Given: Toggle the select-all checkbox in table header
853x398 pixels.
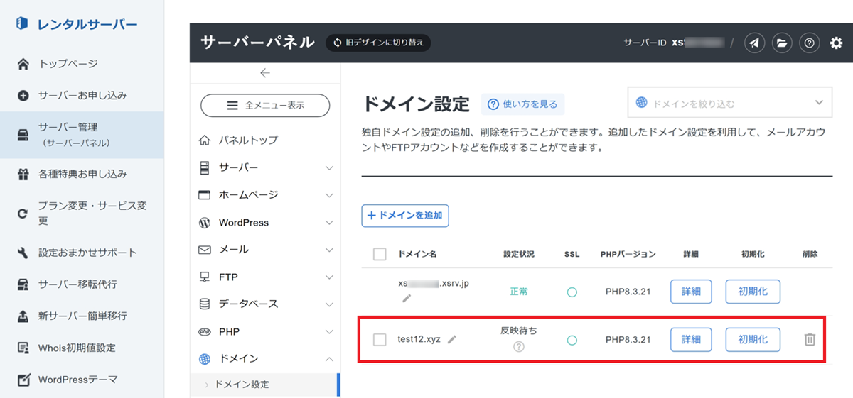Looking at the screenshot, I should click(380, 254).
